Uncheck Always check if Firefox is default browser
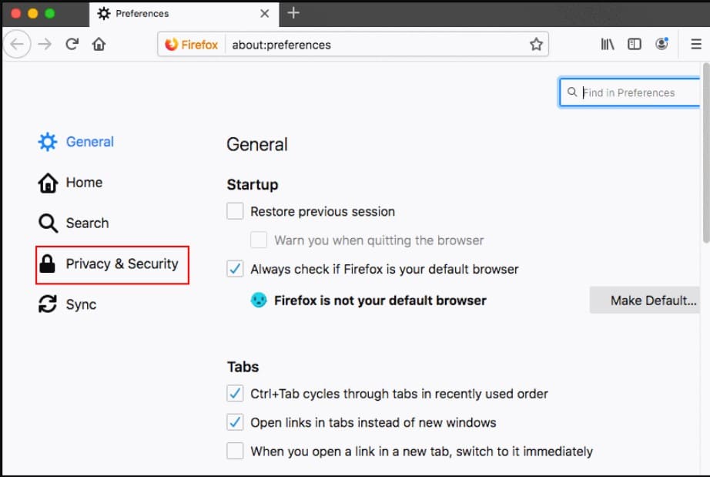Image resolution: width=710 pixels, height=477 pixels. [x=234, y=269]
